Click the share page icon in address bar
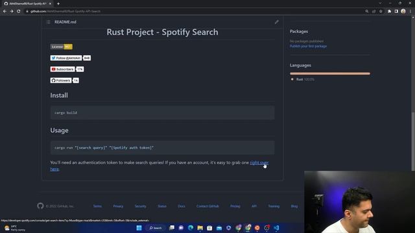Screen dimensions: 415x233 click(x=373, y=12)
